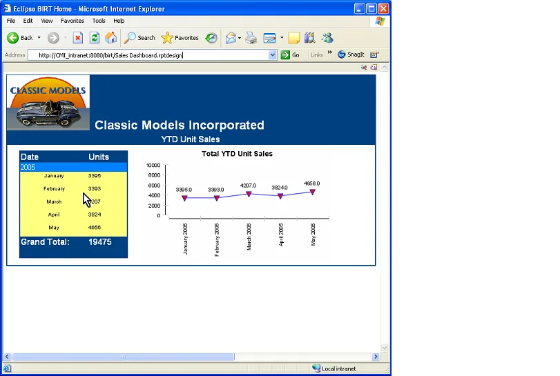Expand the Mail dropdown arrow

pyautogui.click(x=240, y=37)
